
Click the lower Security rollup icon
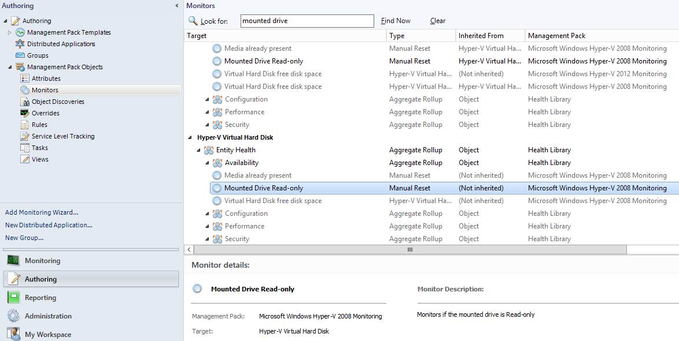(x=217, y=238)
